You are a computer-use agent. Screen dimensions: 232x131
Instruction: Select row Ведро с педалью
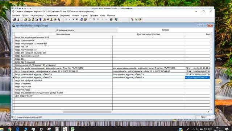click(x=63, y=84)
